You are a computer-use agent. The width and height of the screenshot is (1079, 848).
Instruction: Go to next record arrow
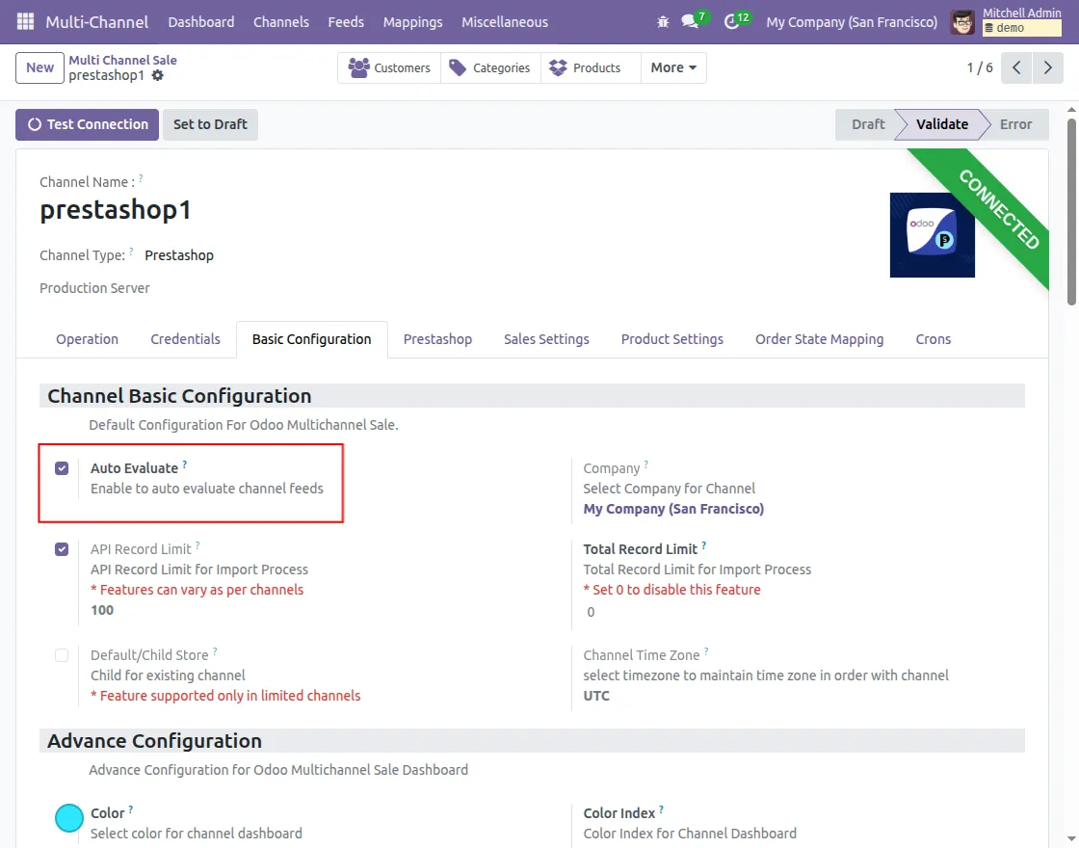point(1048,67)
